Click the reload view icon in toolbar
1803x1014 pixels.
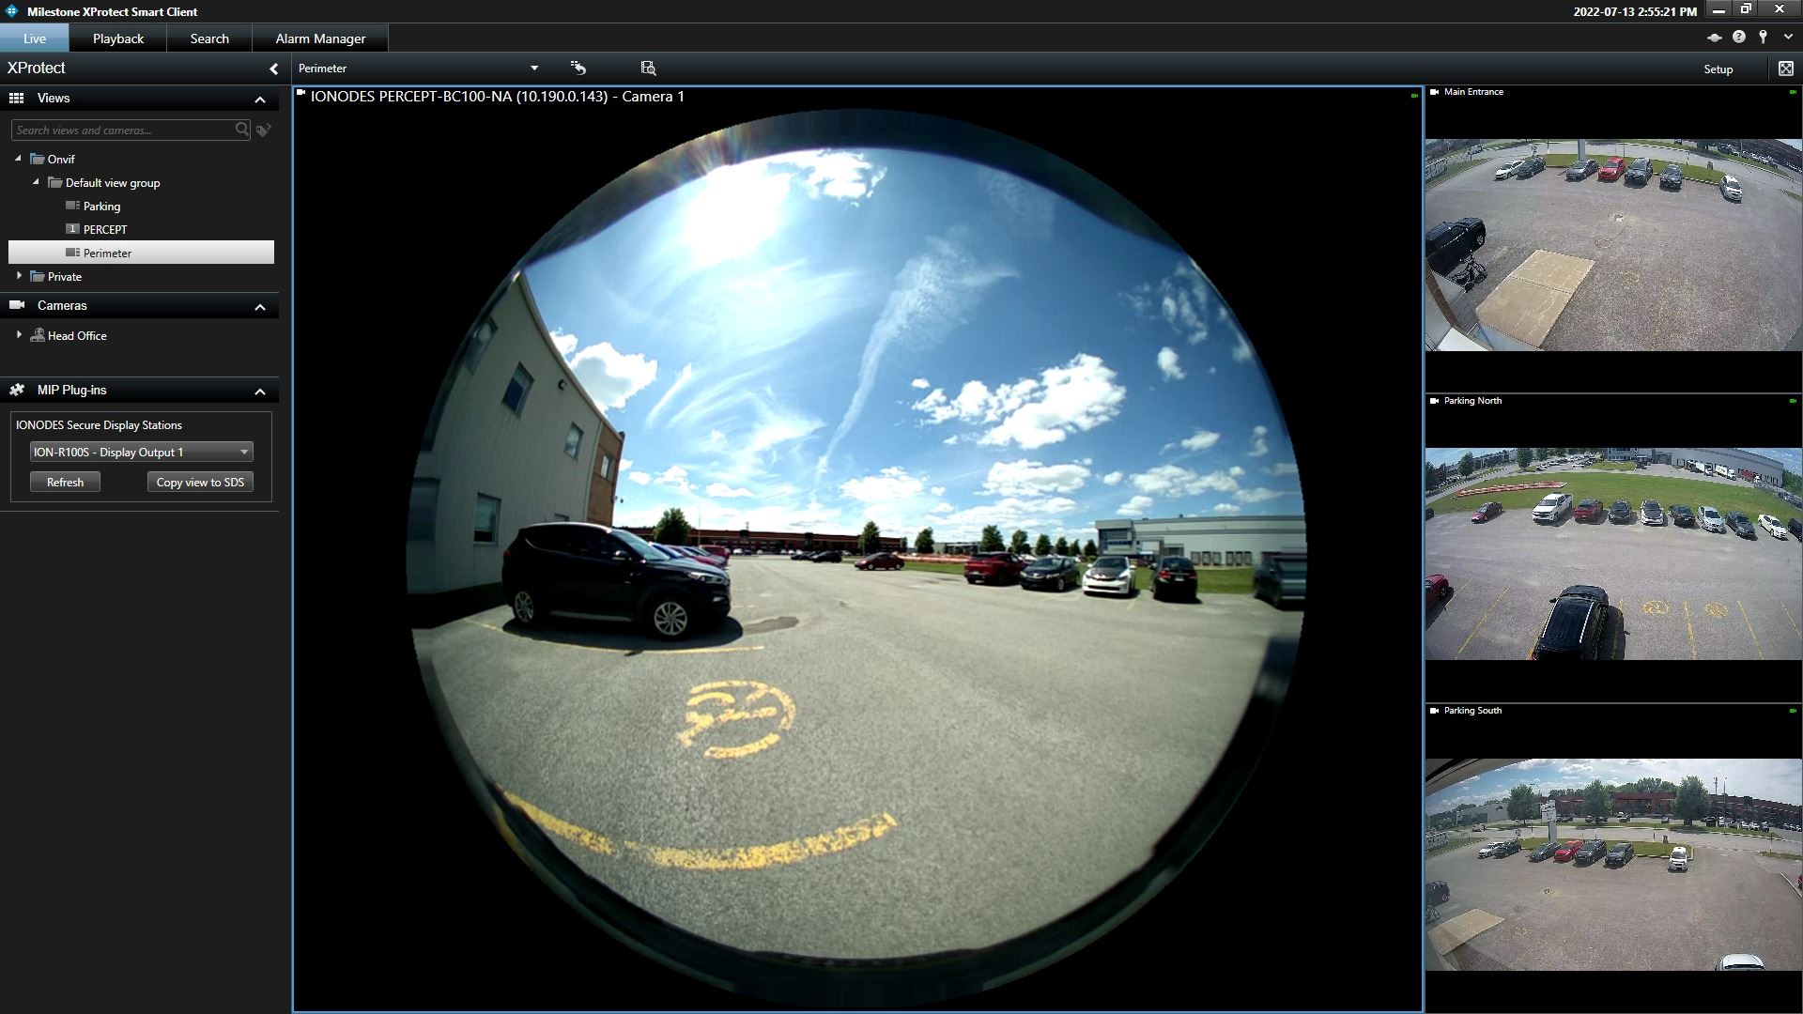click(x=578, y=68)
